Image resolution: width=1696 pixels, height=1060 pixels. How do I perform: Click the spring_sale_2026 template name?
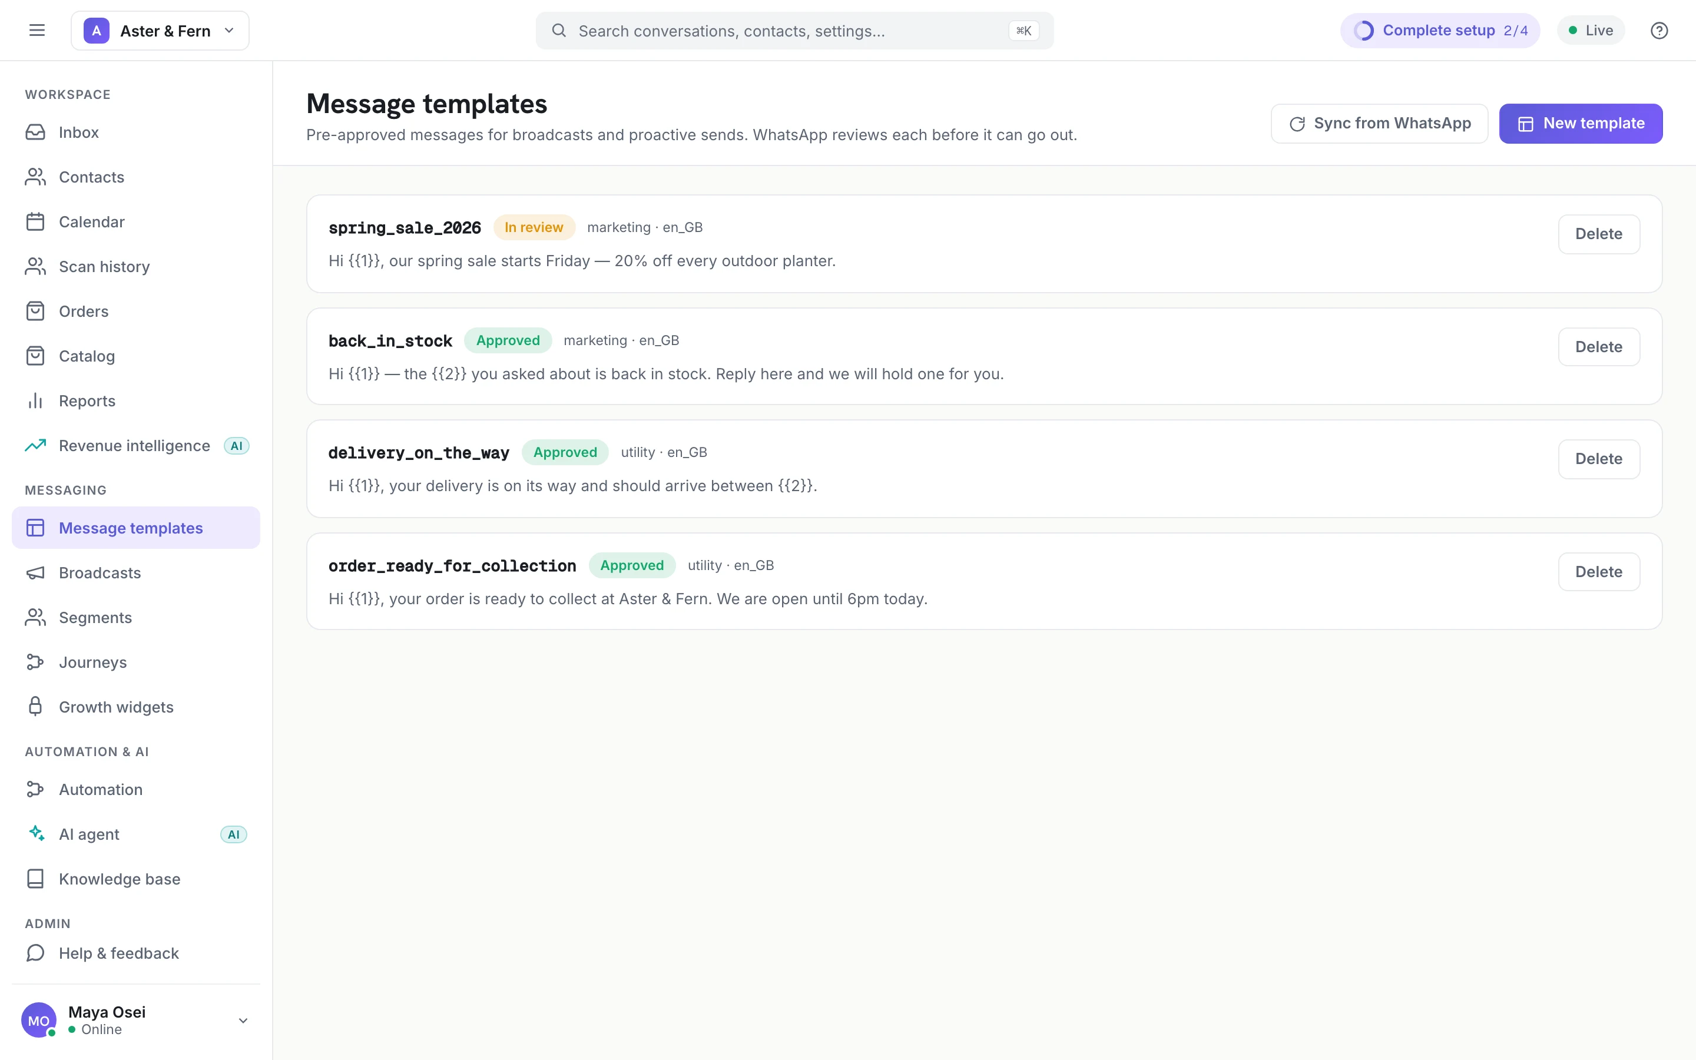405,228
